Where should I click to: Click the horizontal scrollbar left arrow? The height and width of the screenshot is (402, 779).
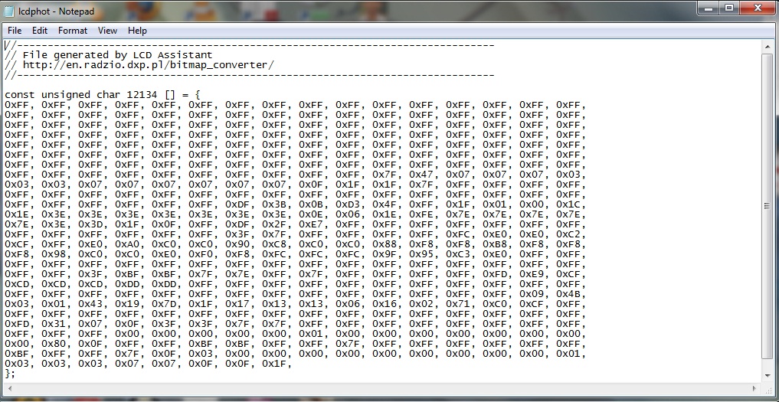point(9,387)
